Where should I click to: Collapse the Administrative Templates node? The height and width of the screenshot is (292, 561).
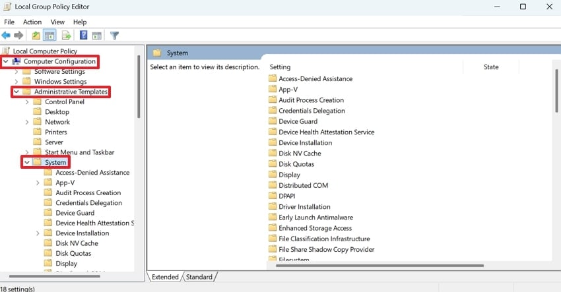tap(16, 92)
